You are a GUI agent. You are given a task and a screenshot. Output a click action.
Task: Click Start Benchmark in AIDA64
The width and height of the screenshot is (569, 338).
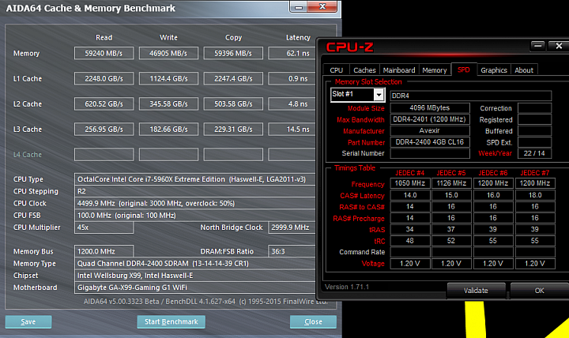coord(171,321)
